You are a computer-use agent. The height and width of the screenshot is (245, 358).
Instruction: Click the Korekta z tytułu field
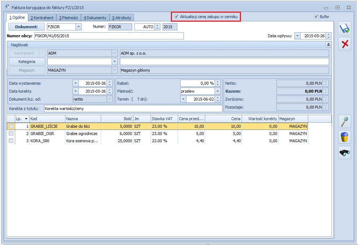click(133, 109)
